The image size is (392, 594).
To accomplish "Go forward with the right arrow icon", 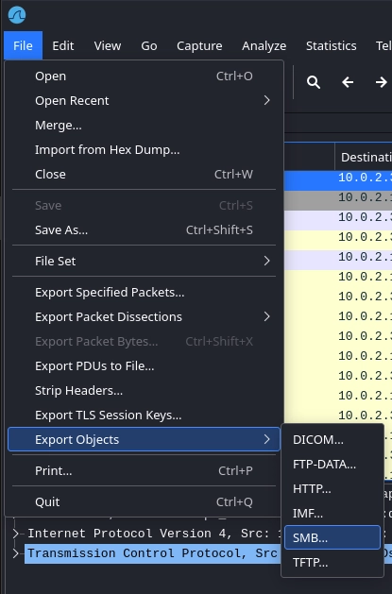I will pos(381,82).
